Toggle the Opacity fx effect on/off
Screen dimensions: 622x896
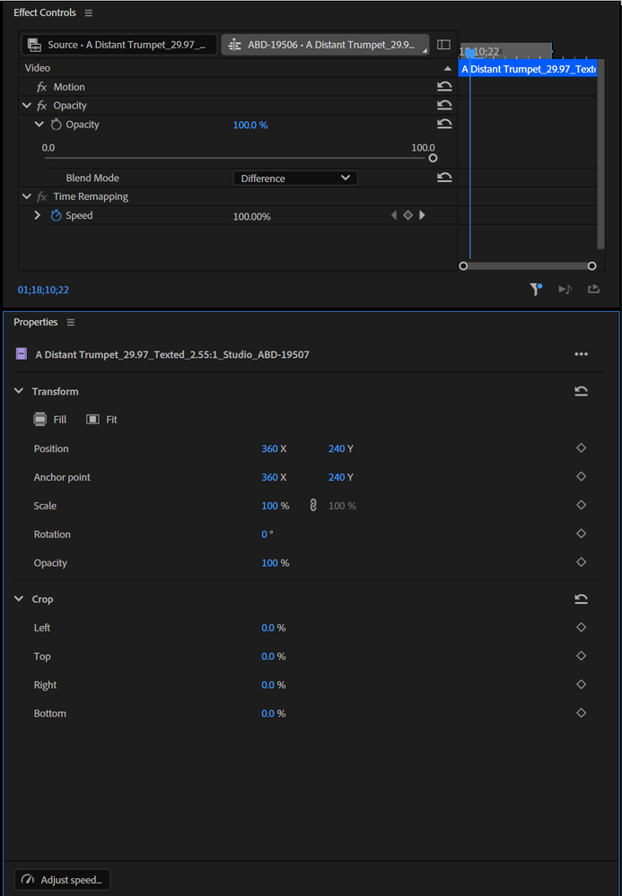click(x=41, y=106)
